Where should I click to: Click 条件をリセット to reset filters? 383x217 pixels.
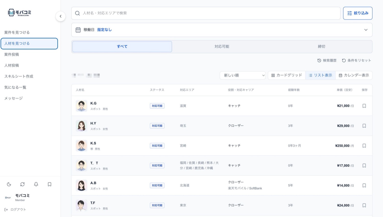coord(356,61)
